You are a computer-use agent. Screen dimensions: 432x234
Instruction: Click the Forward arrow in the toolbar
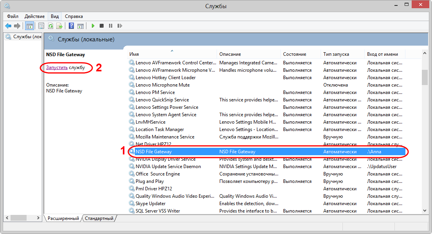click(17, 26)
